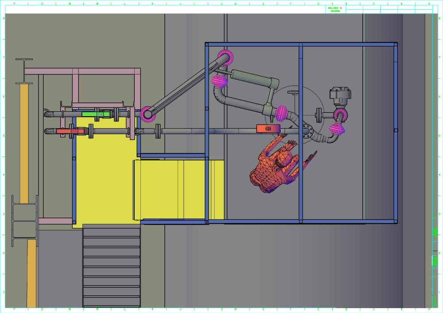Select the I-beam cross section at top left
Screen dimensions: 443x313
[23, 71]
